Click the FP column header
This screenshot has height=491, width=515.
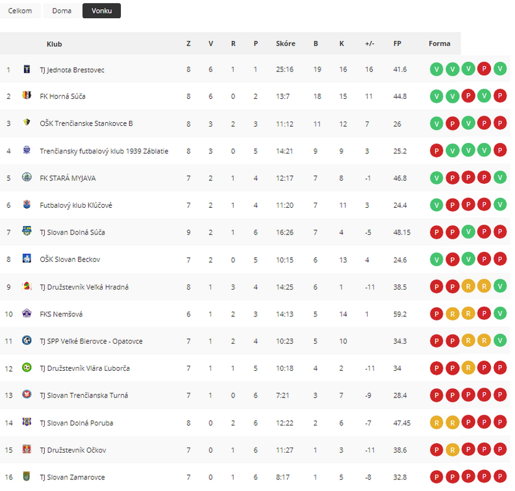click(x=397, y=44)
